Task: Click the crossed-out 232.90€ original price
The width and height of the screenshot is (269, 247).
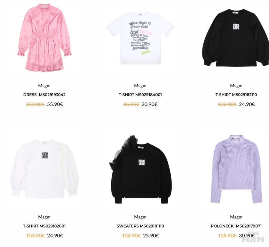Action: coord(35,104)
